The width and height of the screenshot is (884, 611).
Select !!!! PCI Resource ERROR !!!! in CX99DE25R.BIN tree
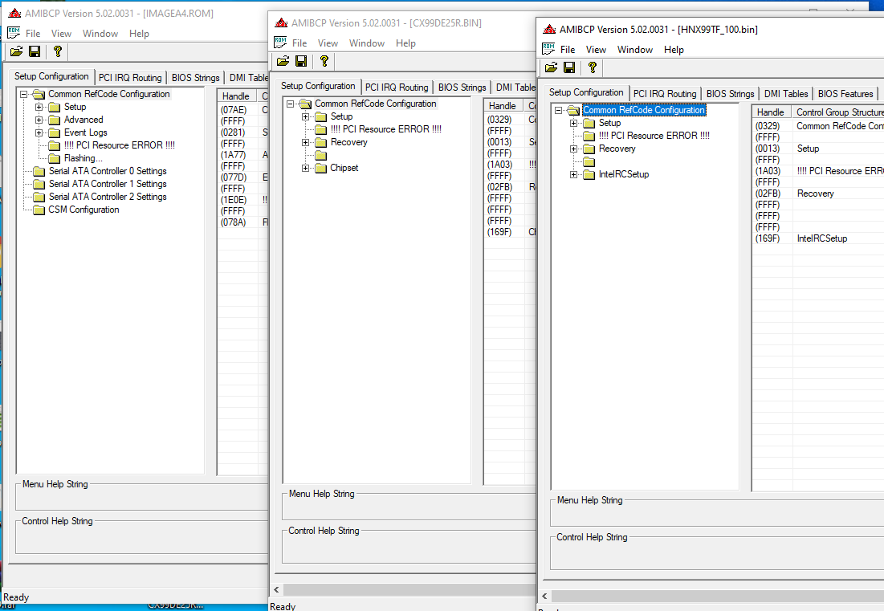(386, 129)
